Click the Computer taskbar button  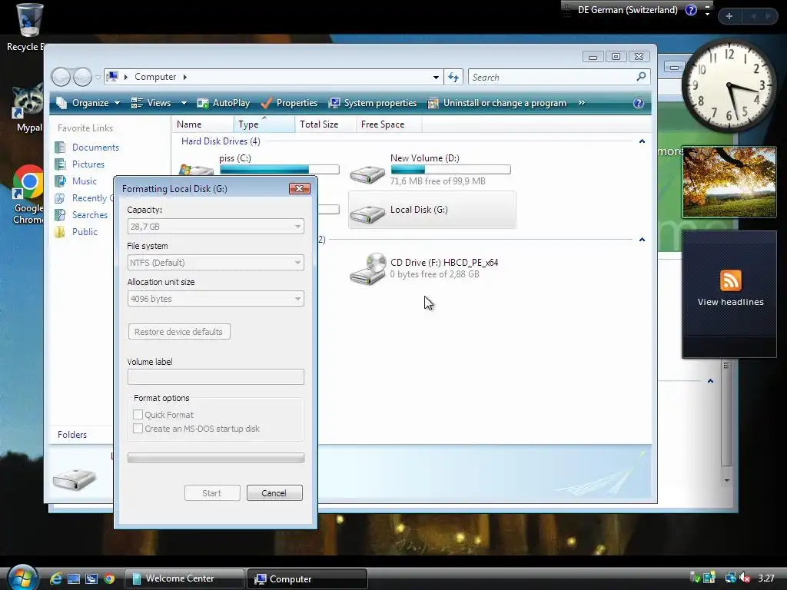[307, 578]
